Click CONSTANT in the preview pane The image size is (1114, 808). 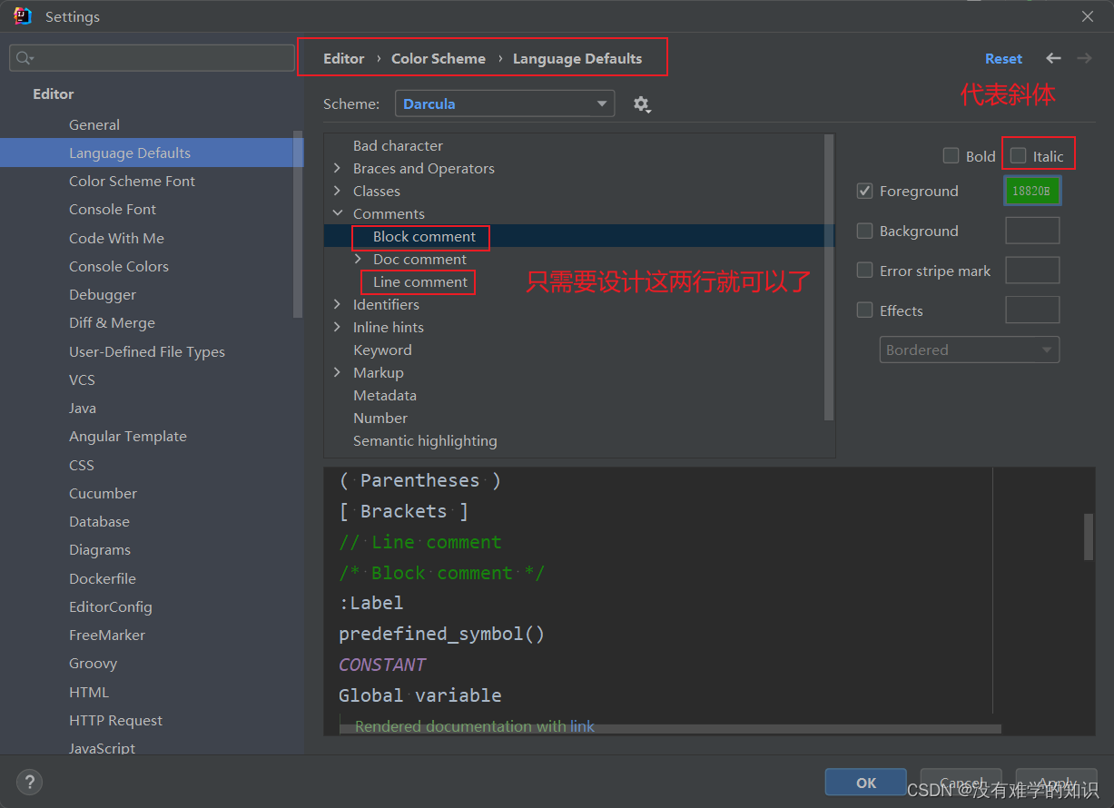coord(382,665)
